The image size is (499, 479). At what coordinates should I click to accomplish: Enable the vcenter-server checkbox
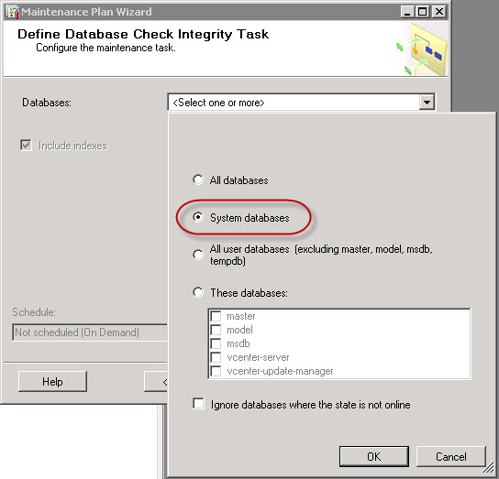[x=216, y=357]
